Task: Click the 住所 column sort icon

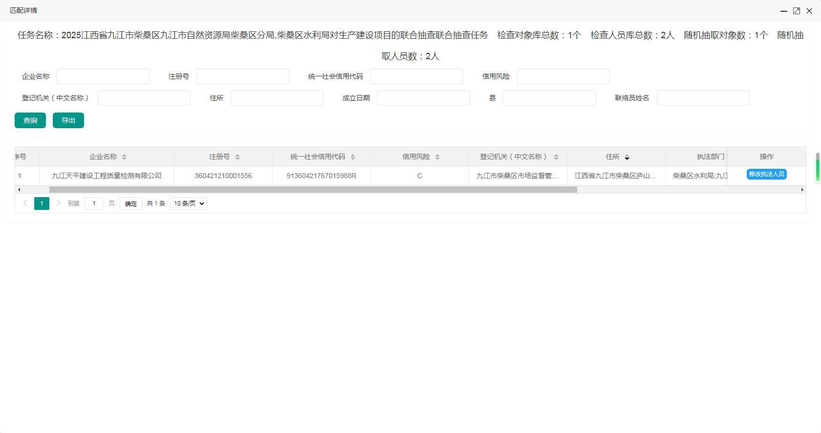Action: coord(627,157)
